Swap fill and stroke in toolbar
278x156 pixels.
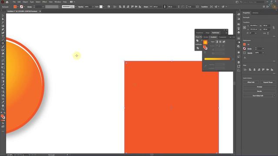pos(4,113)
